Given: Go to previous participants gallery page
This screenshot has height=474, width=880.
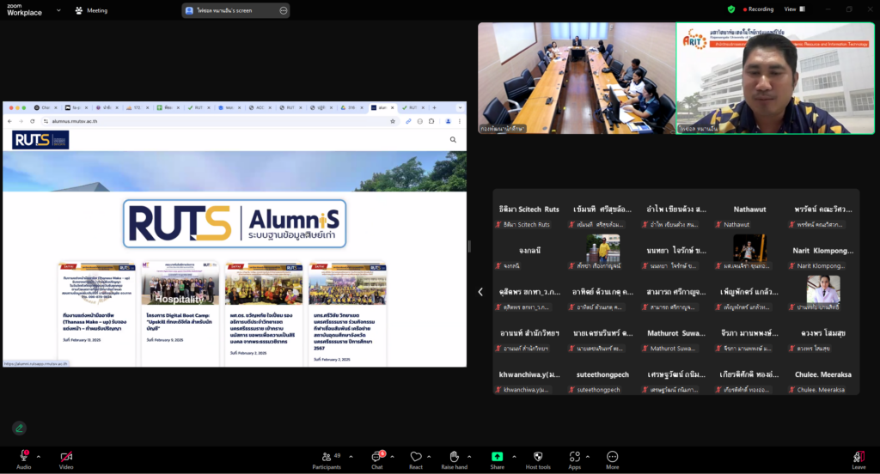Looking at the screenshot, I should [x=480, y=292].
